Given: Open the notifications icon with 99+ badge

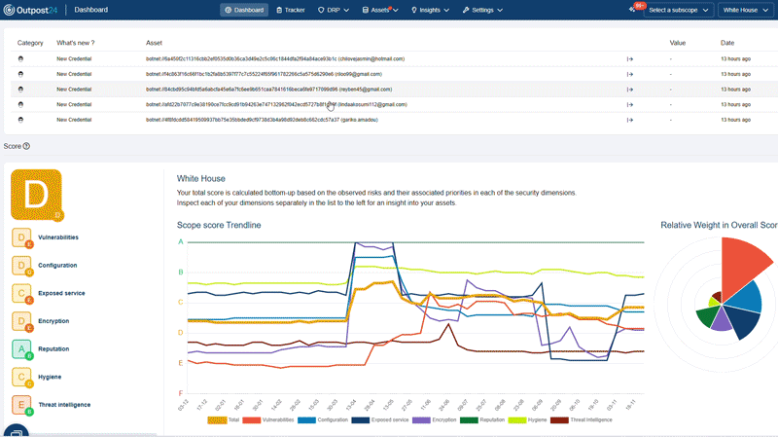Looking at the screenshot, I should tap(633, 10).
